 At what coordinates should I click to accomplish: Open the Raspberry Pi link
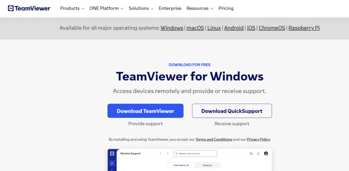(x=304, y=28)
